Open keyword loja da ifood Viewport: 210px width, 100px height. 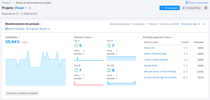click(x=151, y=66)
